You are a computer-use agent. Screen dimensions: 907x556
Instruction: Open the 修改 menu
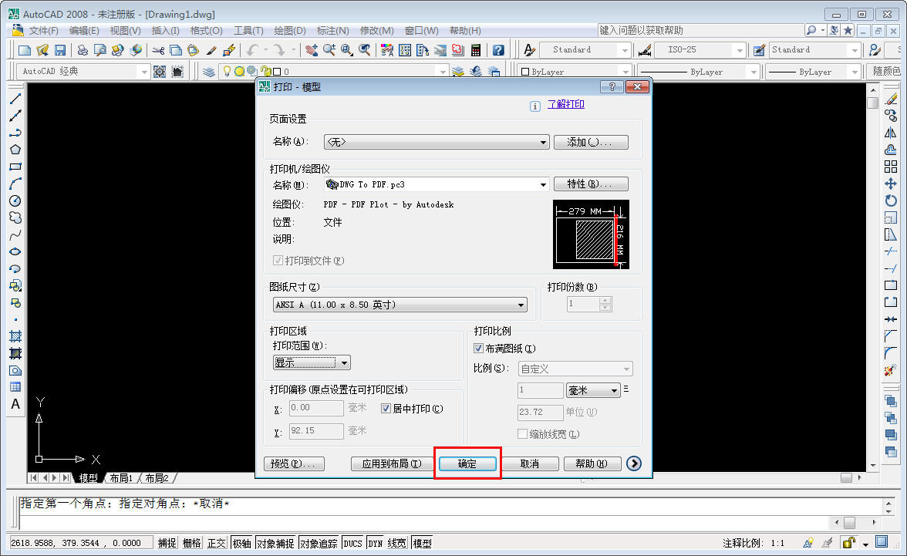point(378,30)
